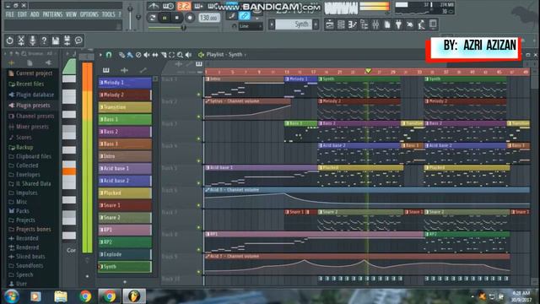Save project with the floppy disk icon
This screenshot has height=304, width=540.
pyautogui.click(x=56, y=41)
